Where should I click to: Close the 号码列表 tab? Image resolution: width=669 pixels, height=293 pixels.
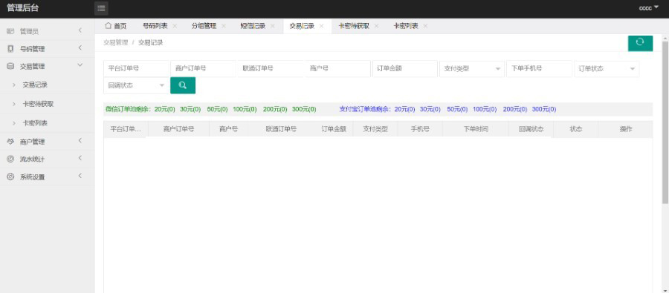point(175,27)
